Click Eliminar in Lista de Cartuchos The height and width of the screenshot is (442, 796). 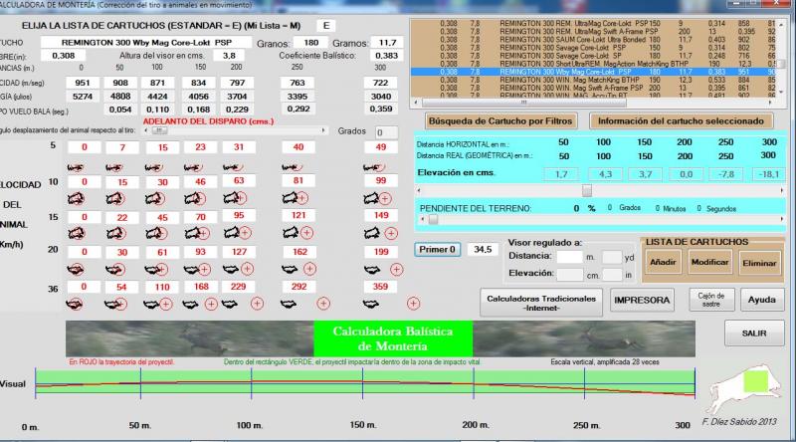(760, 263)
